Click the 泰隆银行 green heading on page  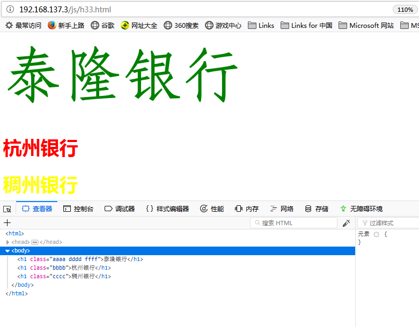tap(122, 75)
